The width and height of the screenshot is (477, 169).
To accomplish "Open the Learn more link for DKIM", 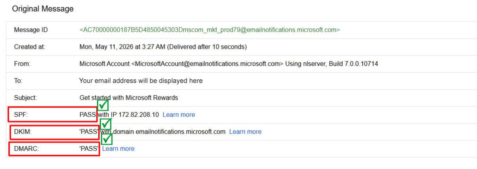I will point(245,132).
